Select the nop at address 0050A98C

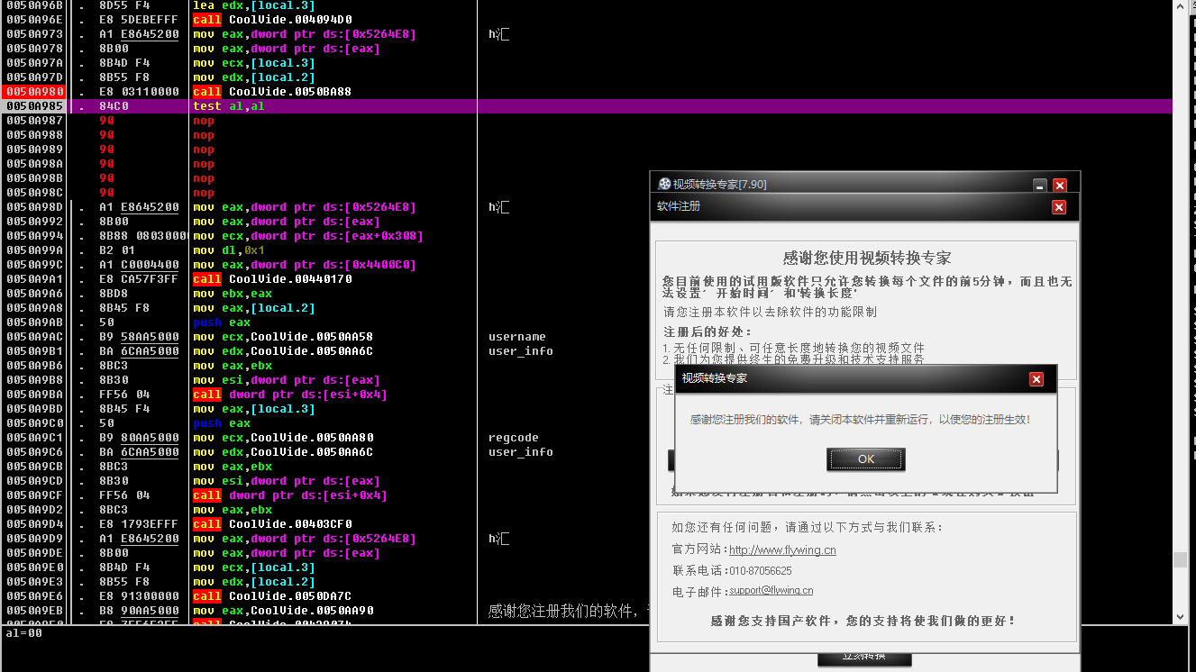pyautogui.click(x=204, y=193)
